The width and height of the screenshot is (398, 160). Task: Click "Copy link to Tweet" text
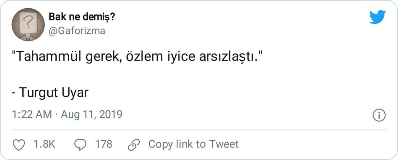[193, 144]
